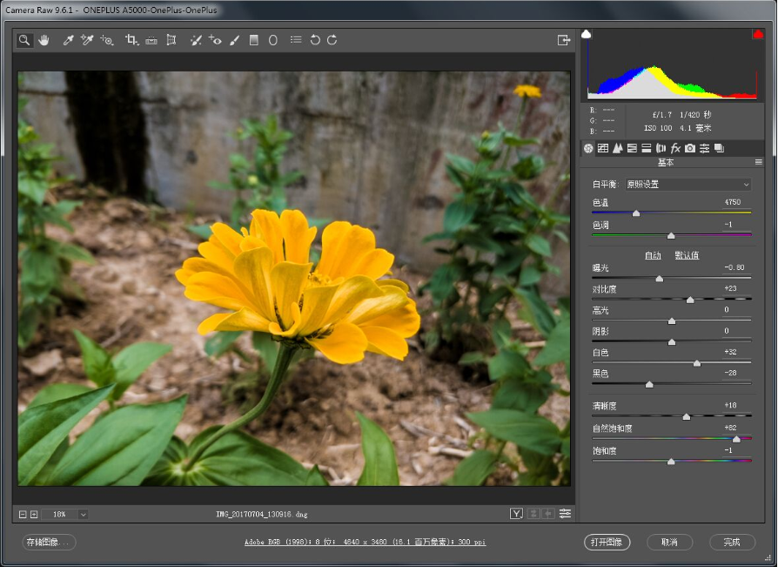
Task: Select the Spot Removal tool
Action: coord(196,40)
